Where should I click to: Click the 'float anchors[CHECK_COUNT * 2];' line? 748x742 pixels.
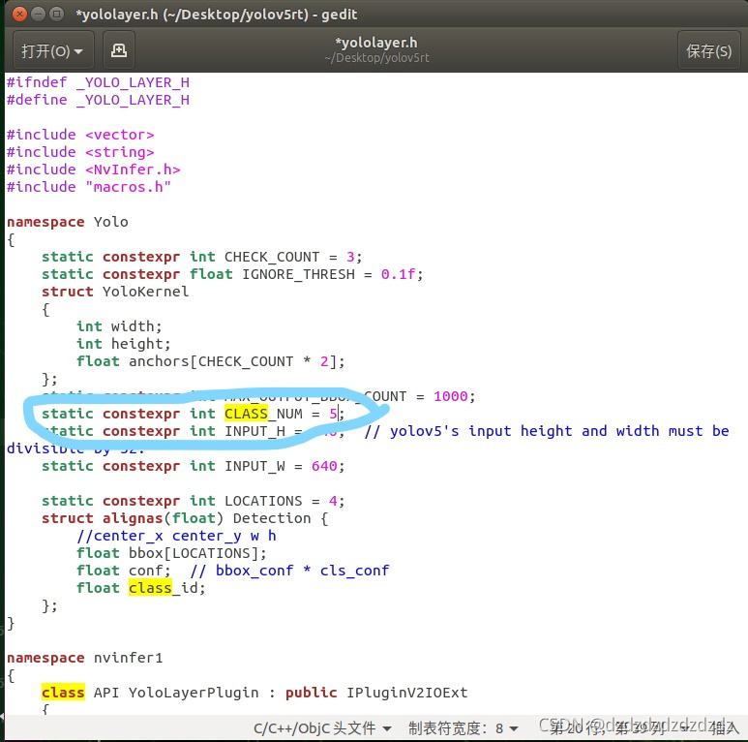[x=210, y=361]
